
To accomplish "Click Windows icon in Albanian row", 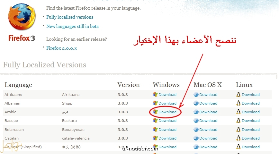I will point(155,103).
